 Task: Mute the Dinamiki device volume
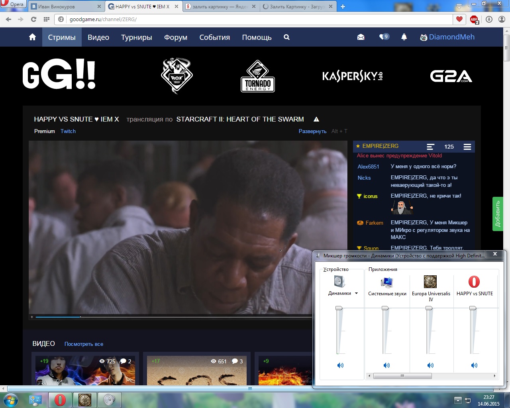coord(340,365)
